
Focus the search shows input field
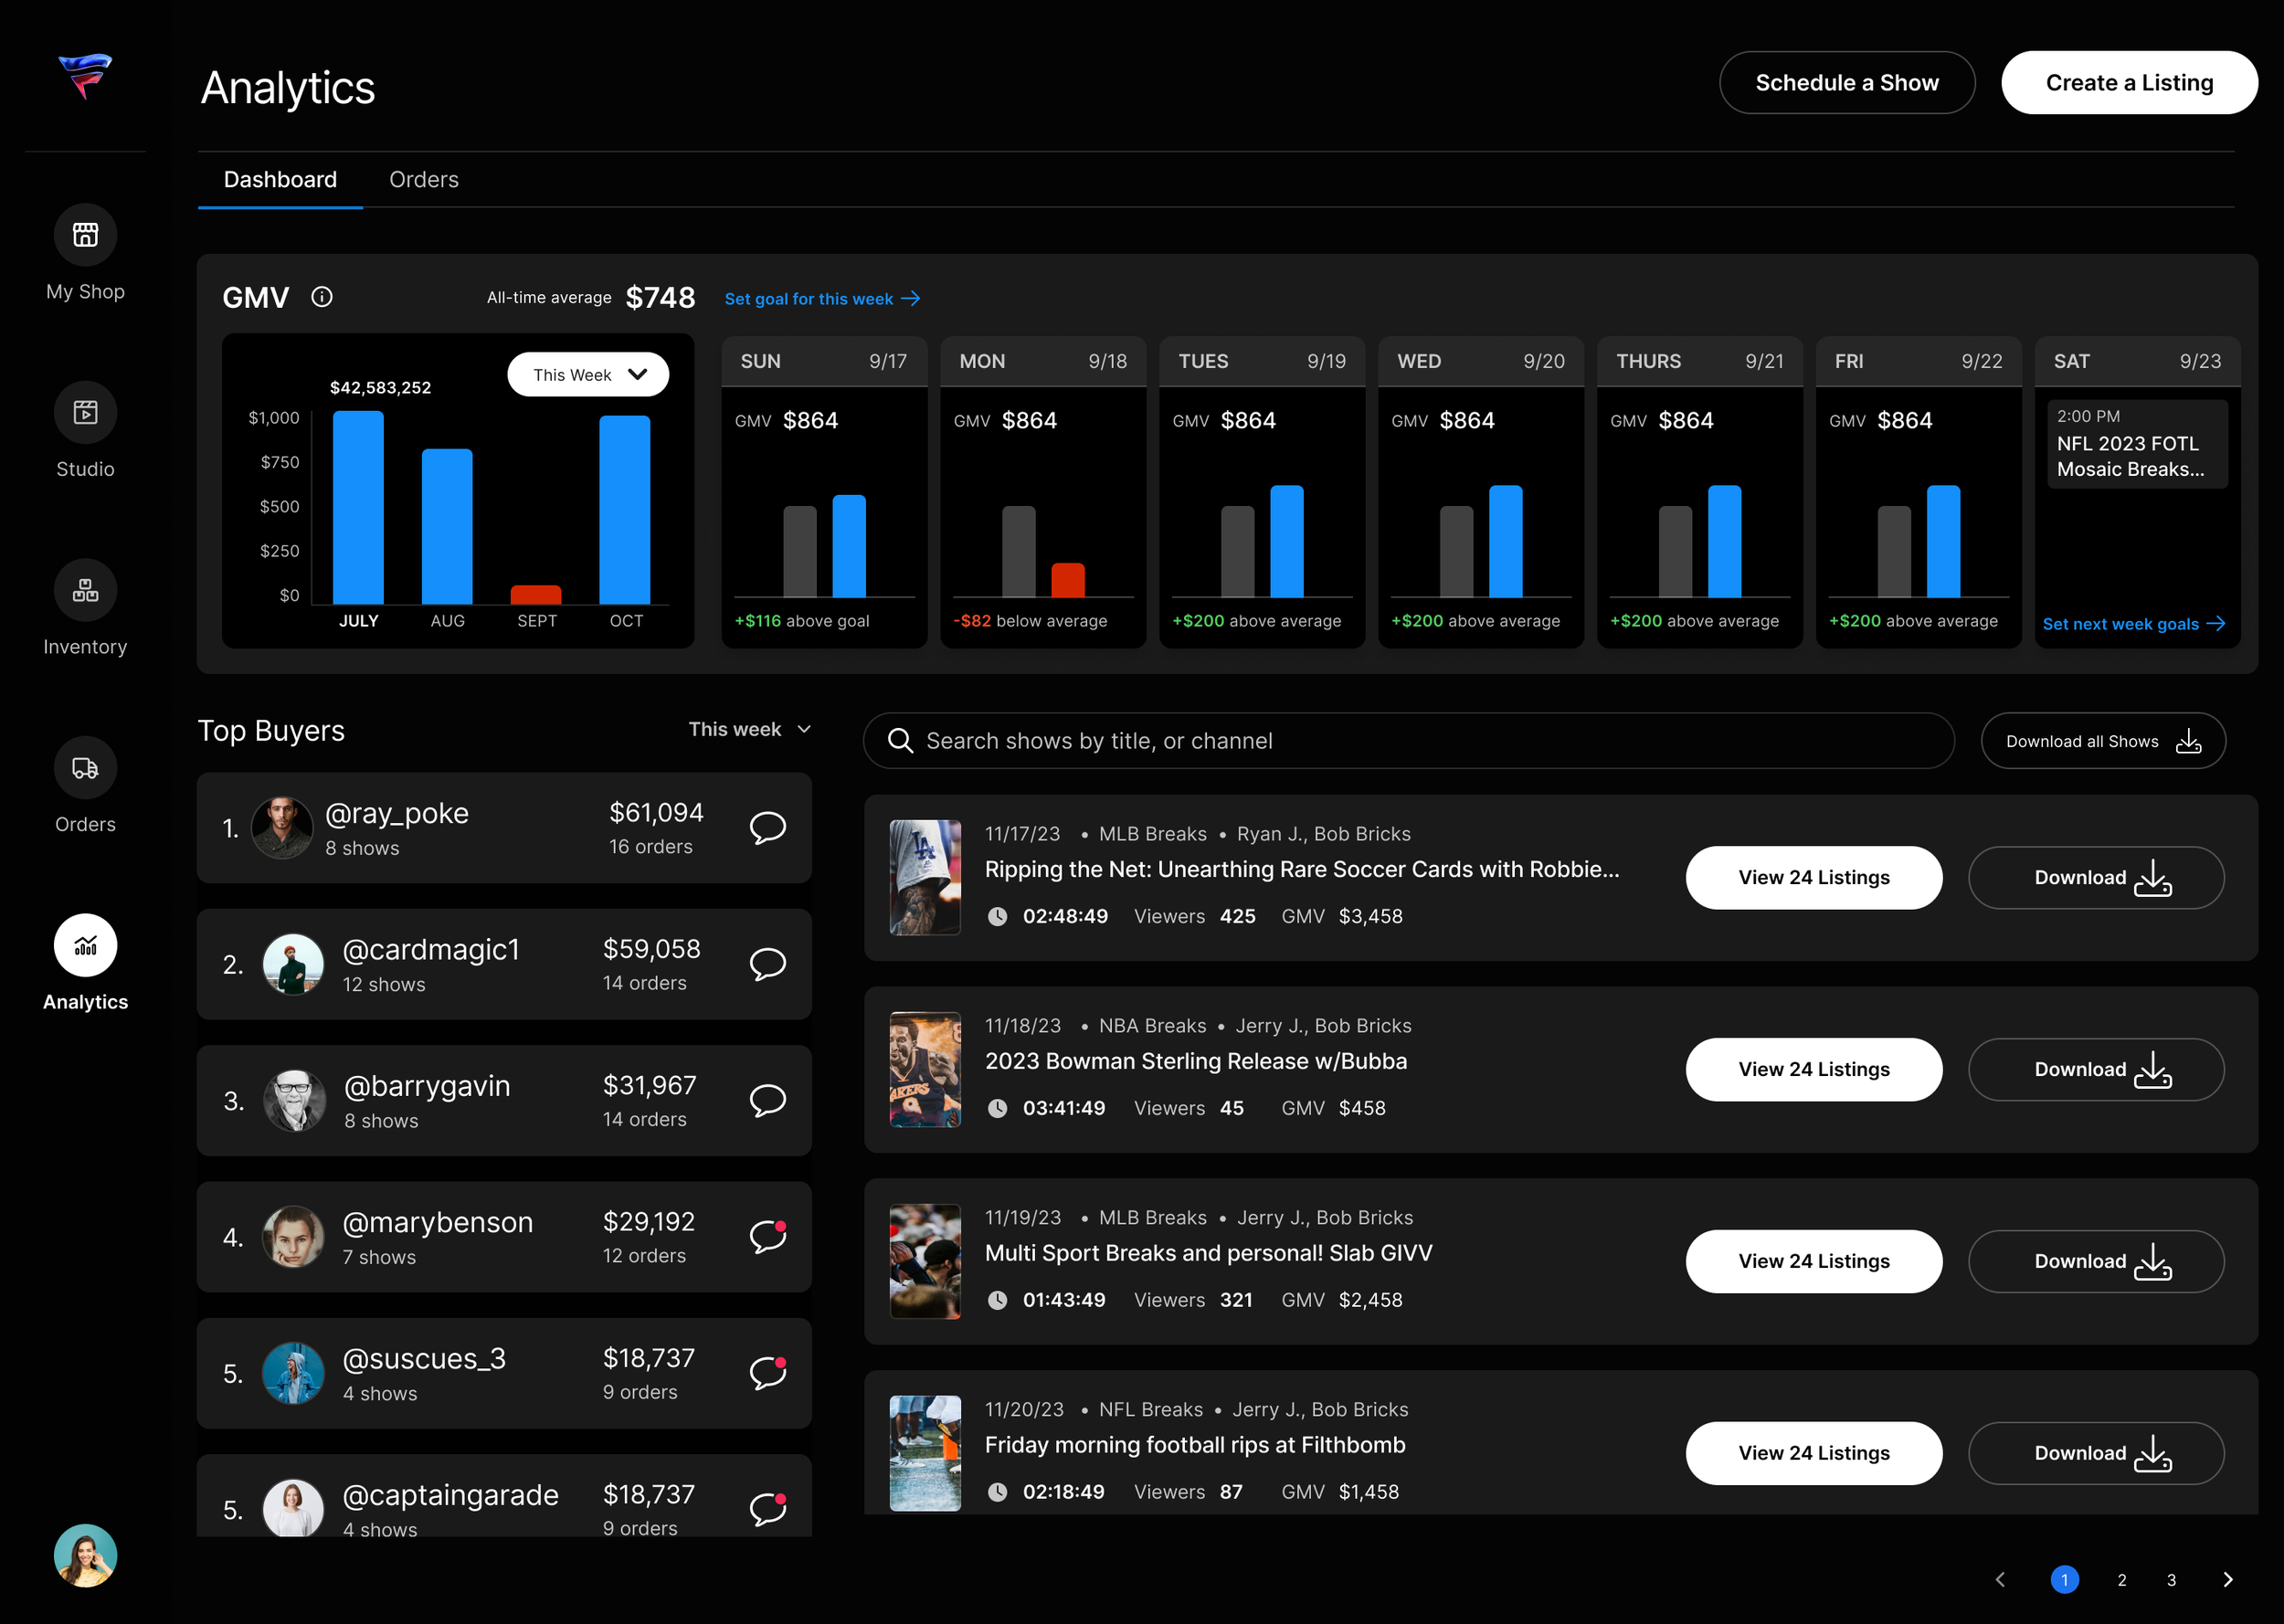tap(1408, 741)
